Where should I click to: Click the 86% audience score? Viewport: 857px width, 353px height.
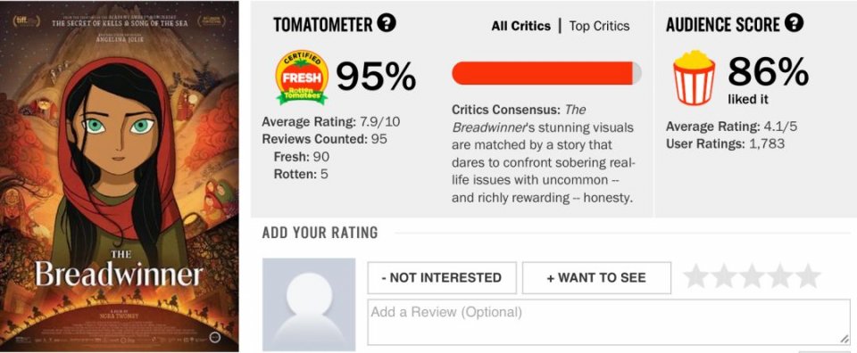coord(768,71)
